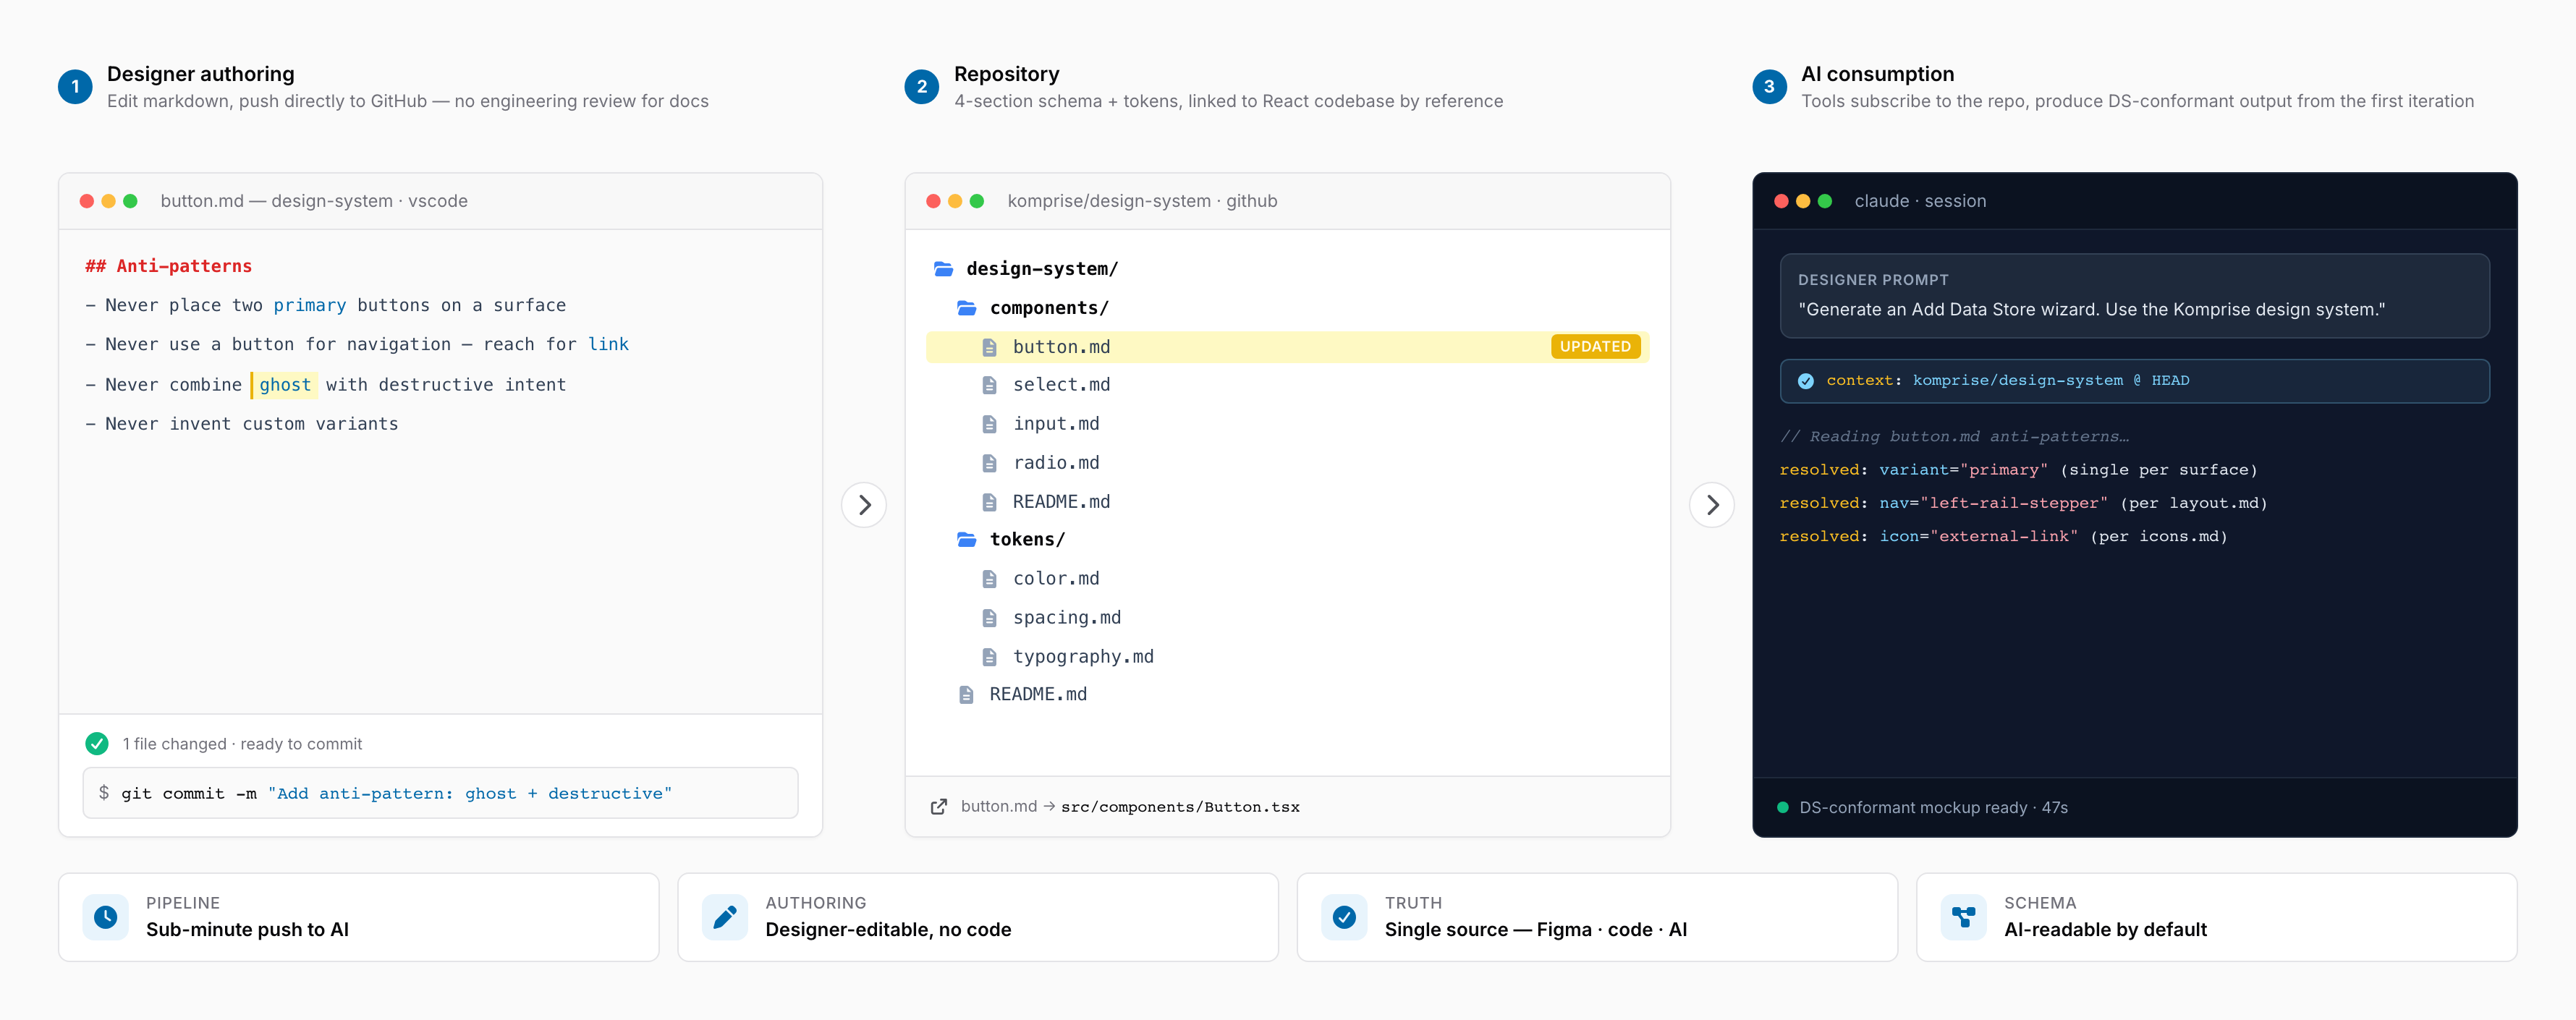Click the UPDATED badge on button.md
2576x1020 pixels.
tap(1595, 346)
